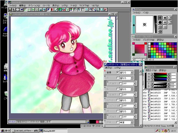This screenshot has width=178, height=133.
Task: Open the 混色モード(M) menu in Color Maker
Action: 151,70
